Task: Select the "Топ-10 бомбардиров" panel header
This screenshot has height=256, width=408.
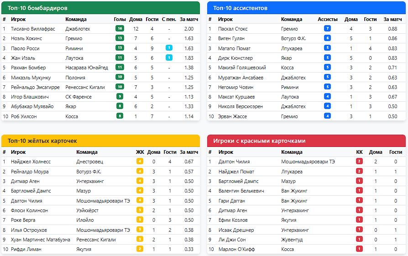Action: click(101, 8)
